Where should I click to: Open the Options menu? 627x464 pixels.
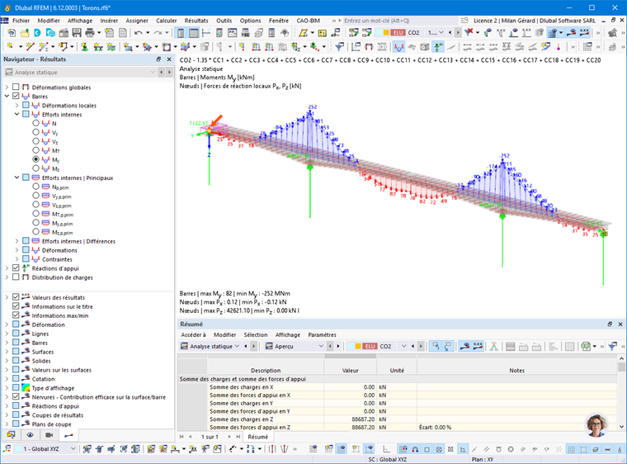click(x=250, y=21)
